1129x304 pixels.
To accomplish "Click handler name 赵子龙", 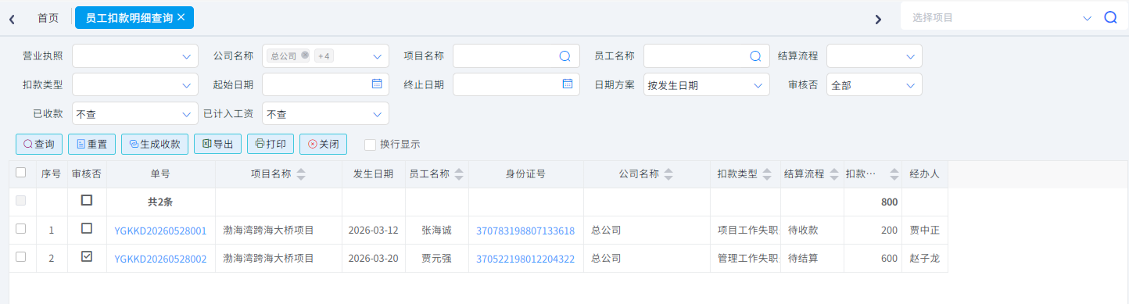I will coord(925,259).
